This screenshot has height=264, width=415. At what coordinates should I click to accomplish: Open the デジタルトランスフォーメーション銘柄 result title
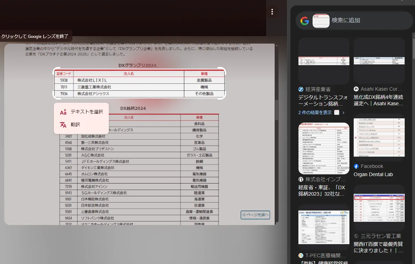(x=323, y=101)
